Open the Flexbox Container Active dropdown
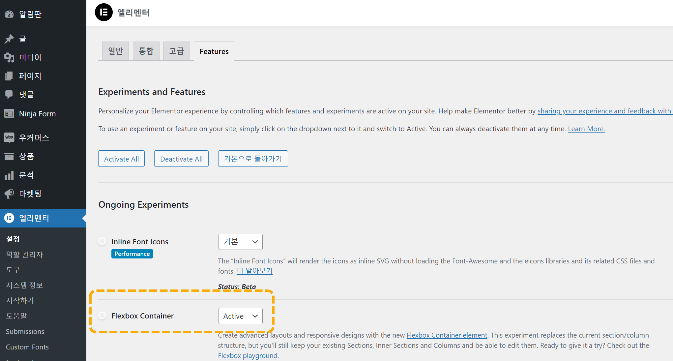This screenshot has height=361, width=673. coord(240,316)
